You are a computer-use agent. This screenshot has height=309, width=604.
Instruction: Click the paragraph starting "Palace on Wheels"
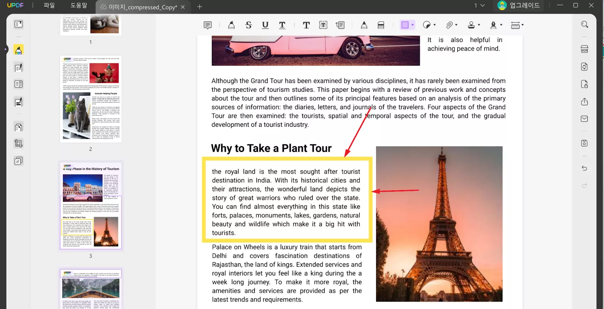click(287, 274)
